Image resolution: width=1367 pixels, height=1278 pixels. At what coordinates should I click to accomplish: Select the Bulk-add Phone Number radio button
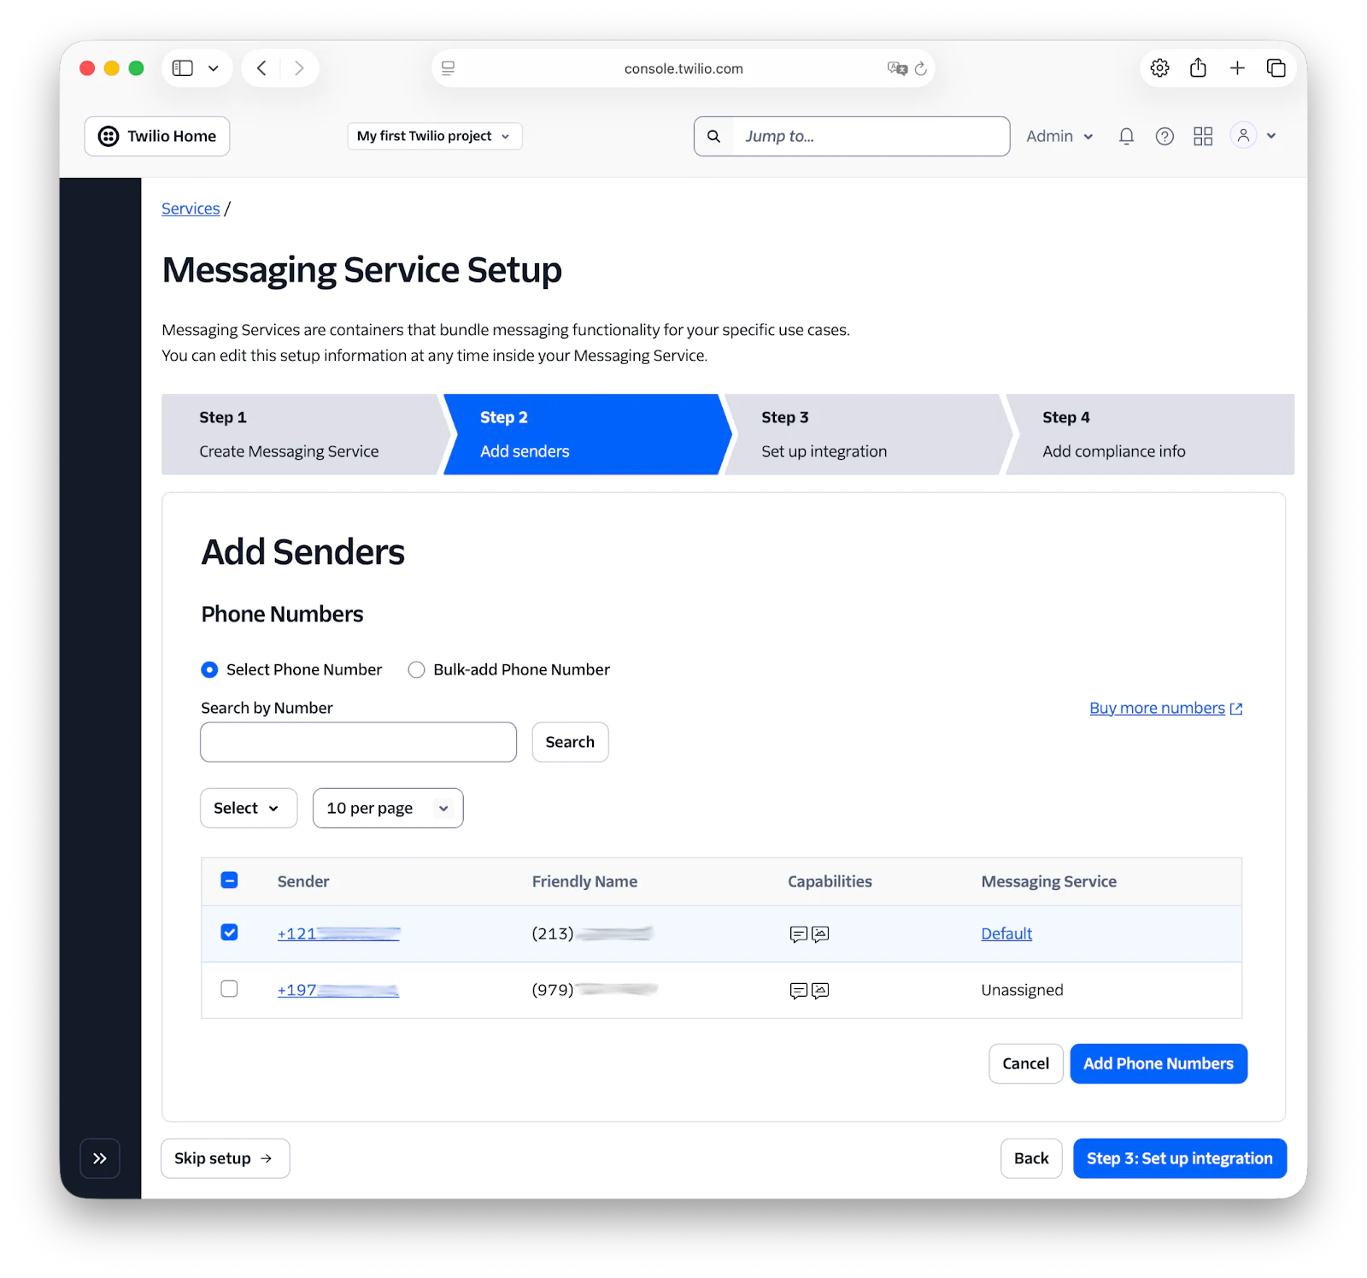(x=416, y=670)
